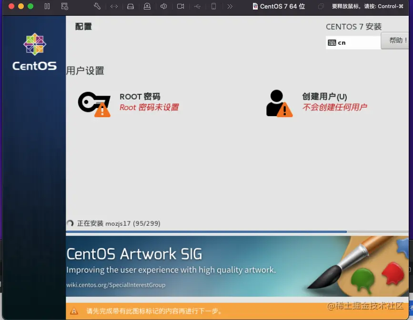The image size is (413, 320).
Task: Click the orange warning message text
Action: [154, 311]
